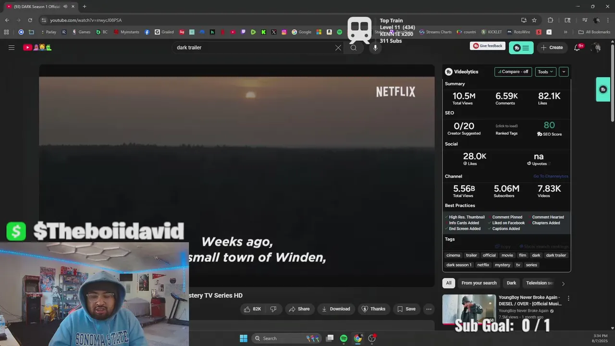The height and width of the screenshot is (346, 615).
Task: Open a new Chrome tab
Action: click(85, 7)
